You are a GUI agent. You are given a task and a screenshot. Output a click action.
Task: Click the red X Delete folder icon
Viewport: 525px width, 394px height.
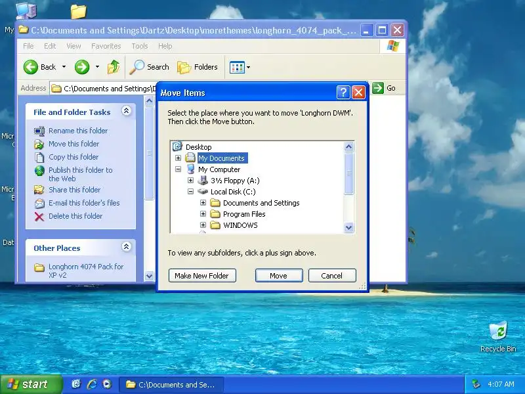point(39,217)
